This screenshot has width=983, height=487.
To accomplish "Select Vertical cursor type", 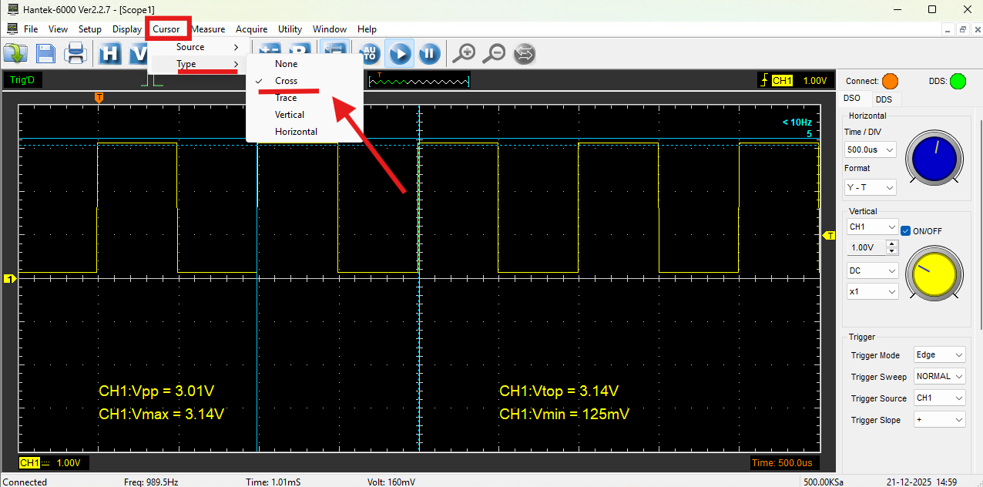I will 304,115.
